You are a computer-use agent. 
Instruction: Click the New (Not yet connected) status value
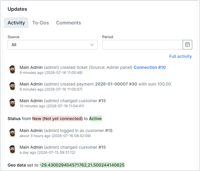click(x=57, y=119)
